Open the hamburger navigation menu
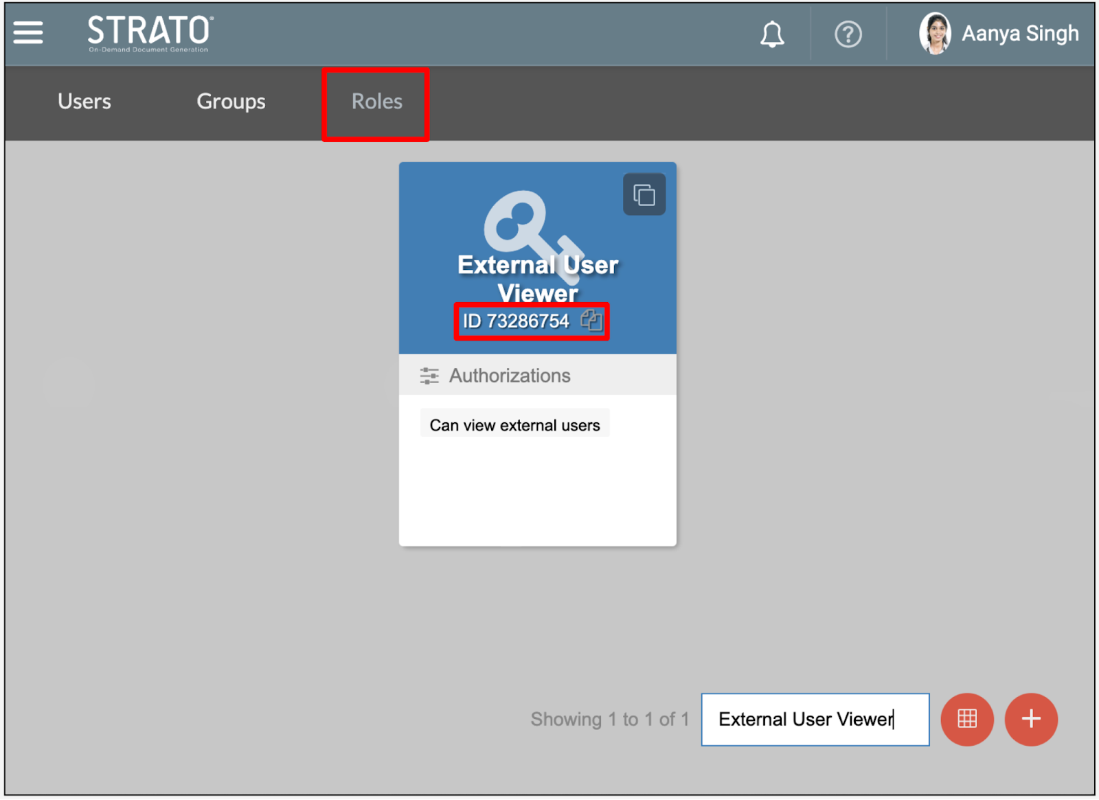The height and width of the screenshot is (800, 1099). (28, 32)
